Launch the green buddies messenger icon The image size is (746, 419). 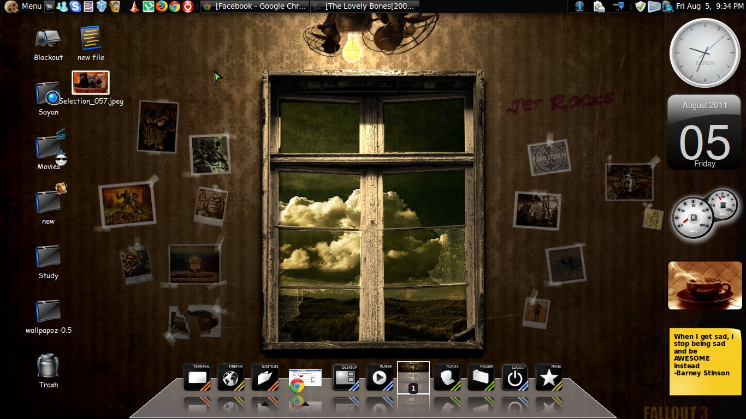coord(62,7)
